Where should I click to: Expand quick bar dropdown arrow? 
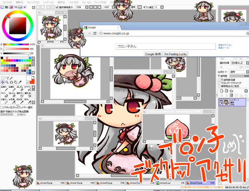tap(33, 7)
